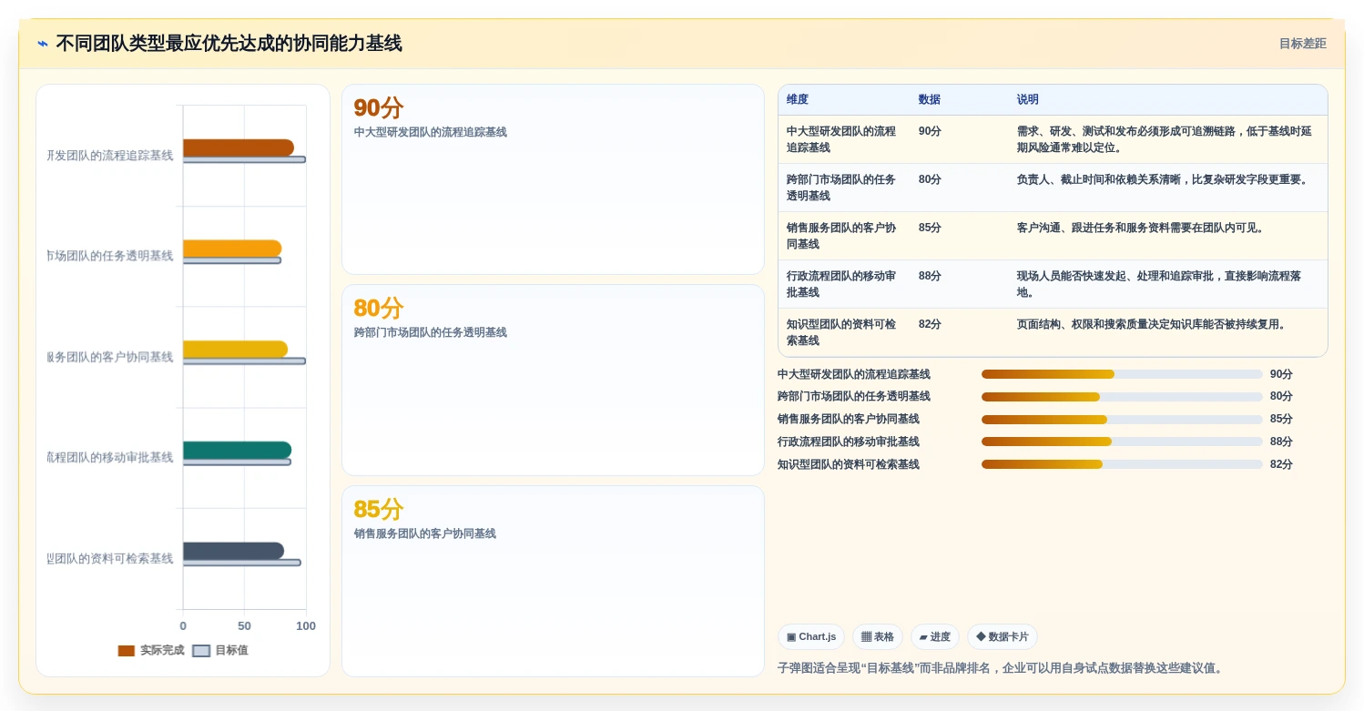
Task: Click progress bar for 行政流程团队的移动审批基线
Action: 1122,442
